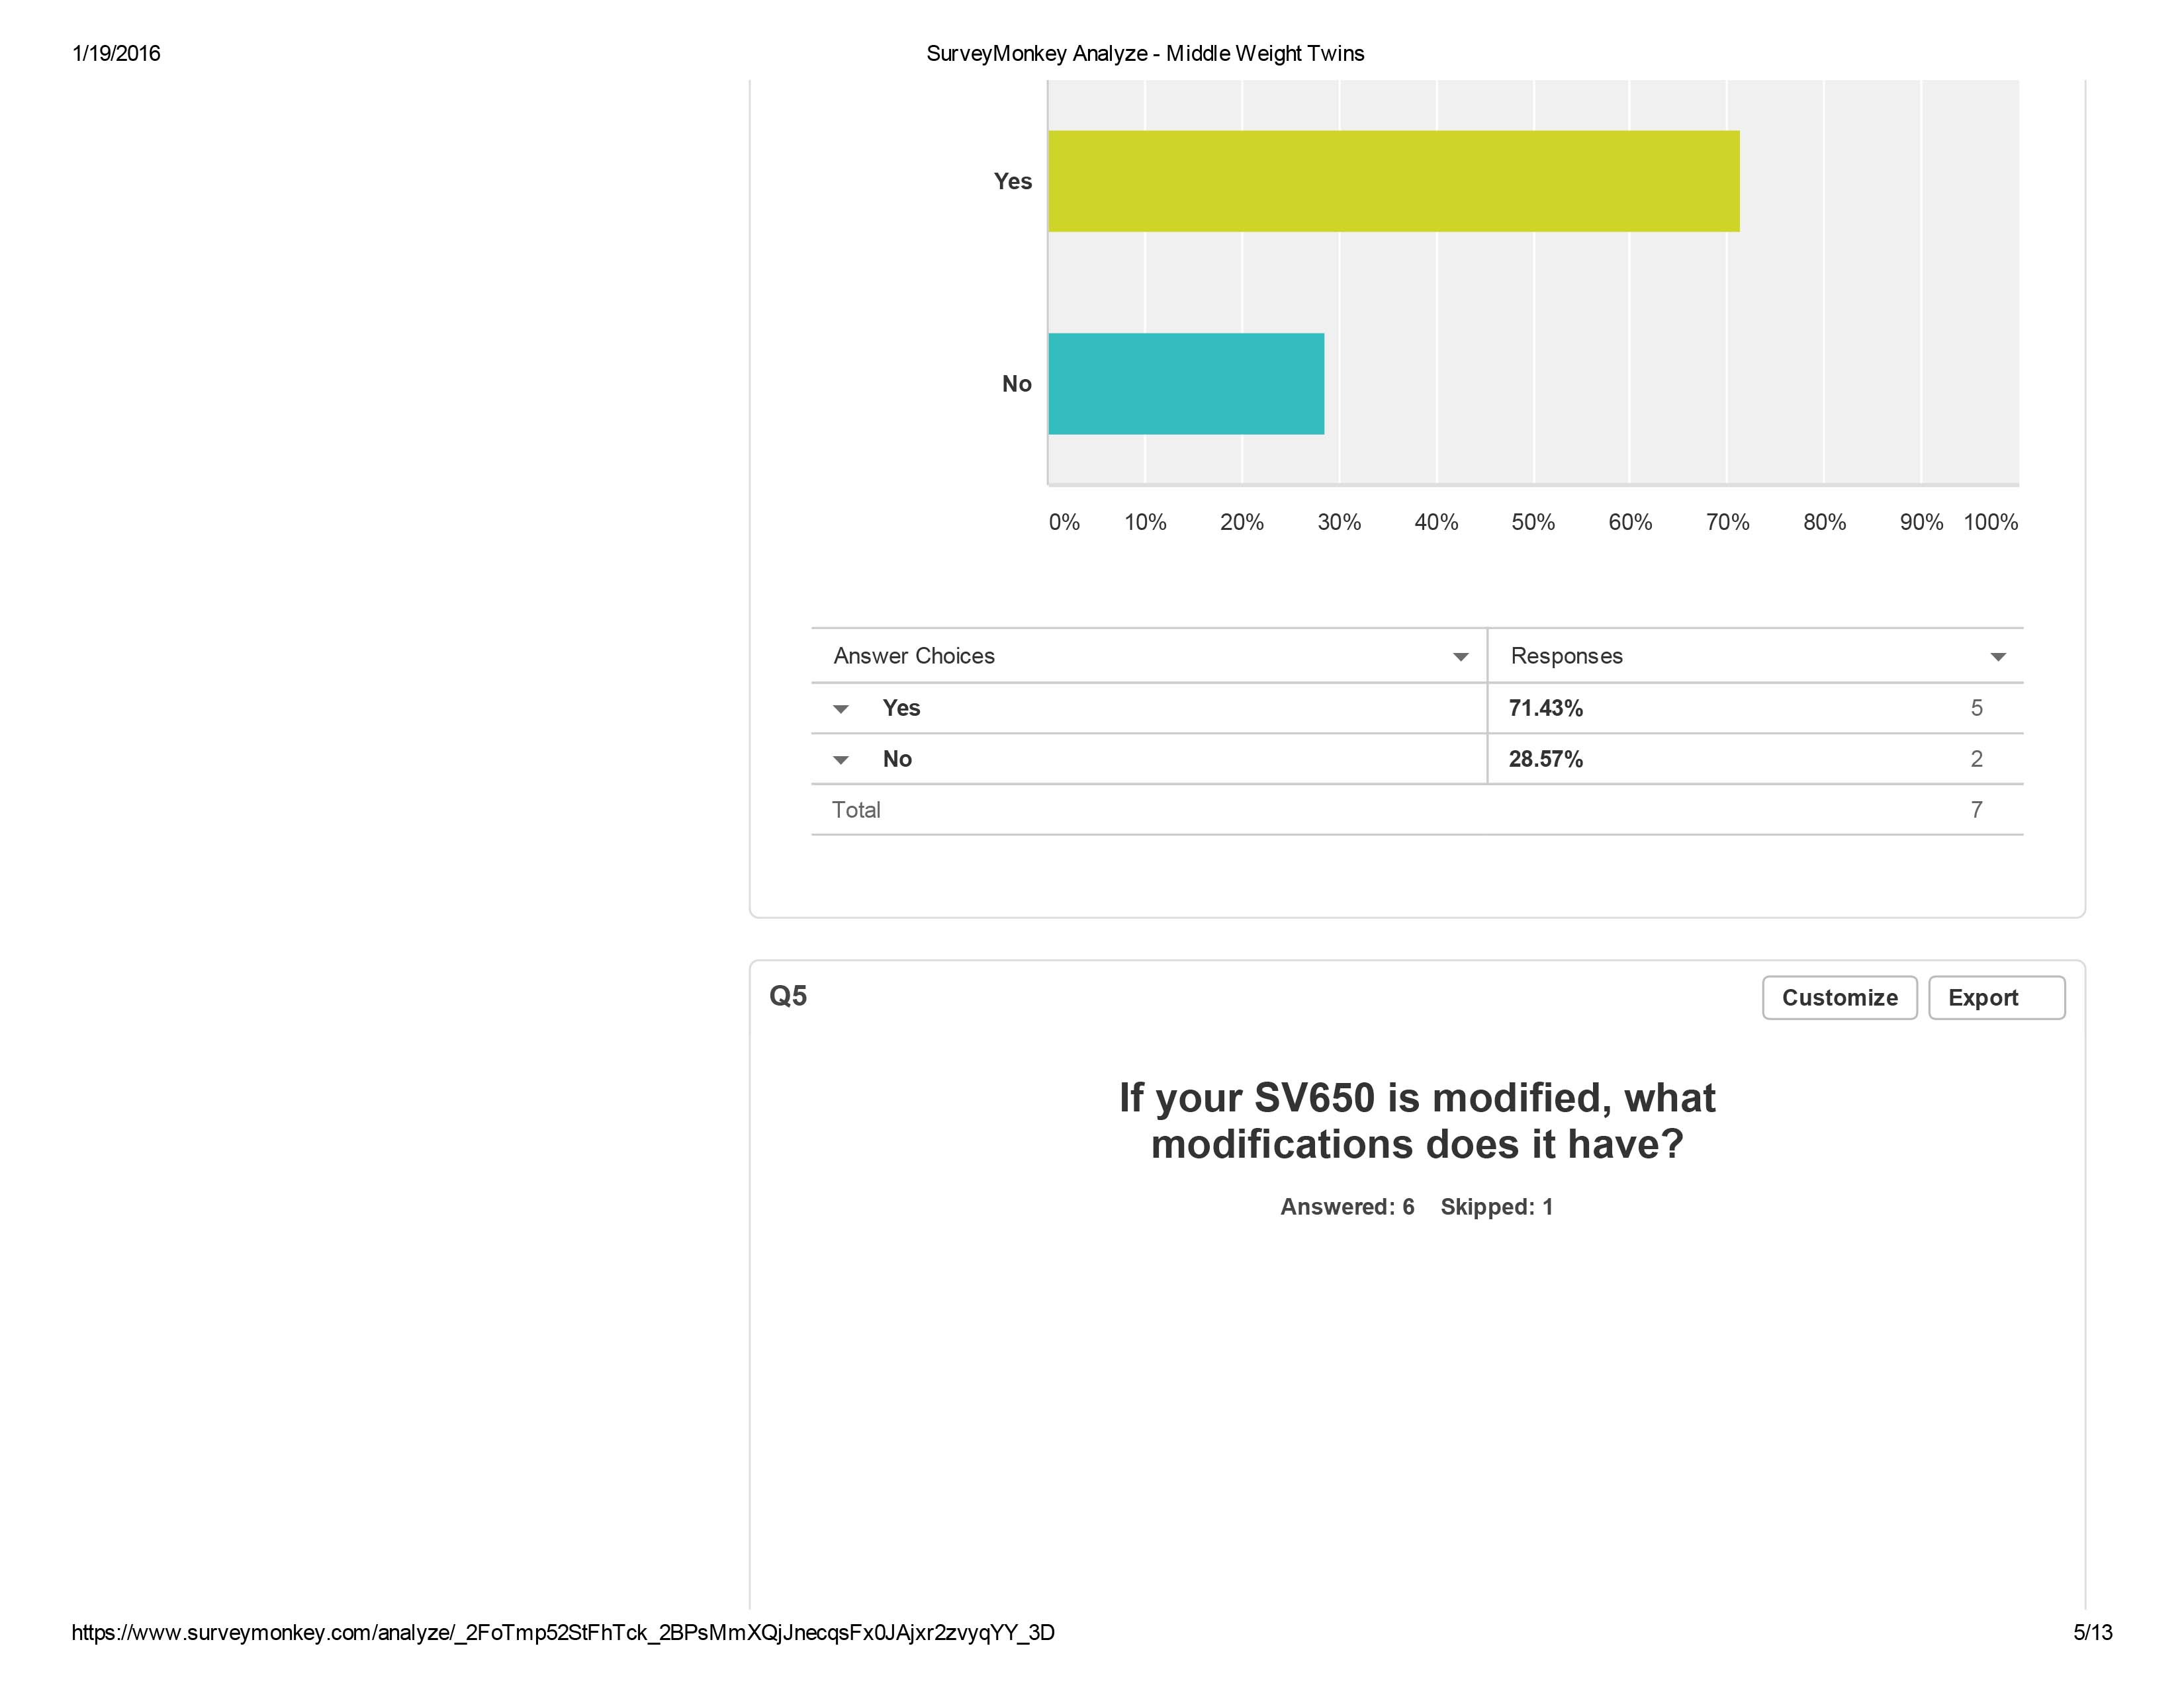Click the yellow-green Yes bar in chart
Viewport: 2184px width, 1687px height.
1393,181
